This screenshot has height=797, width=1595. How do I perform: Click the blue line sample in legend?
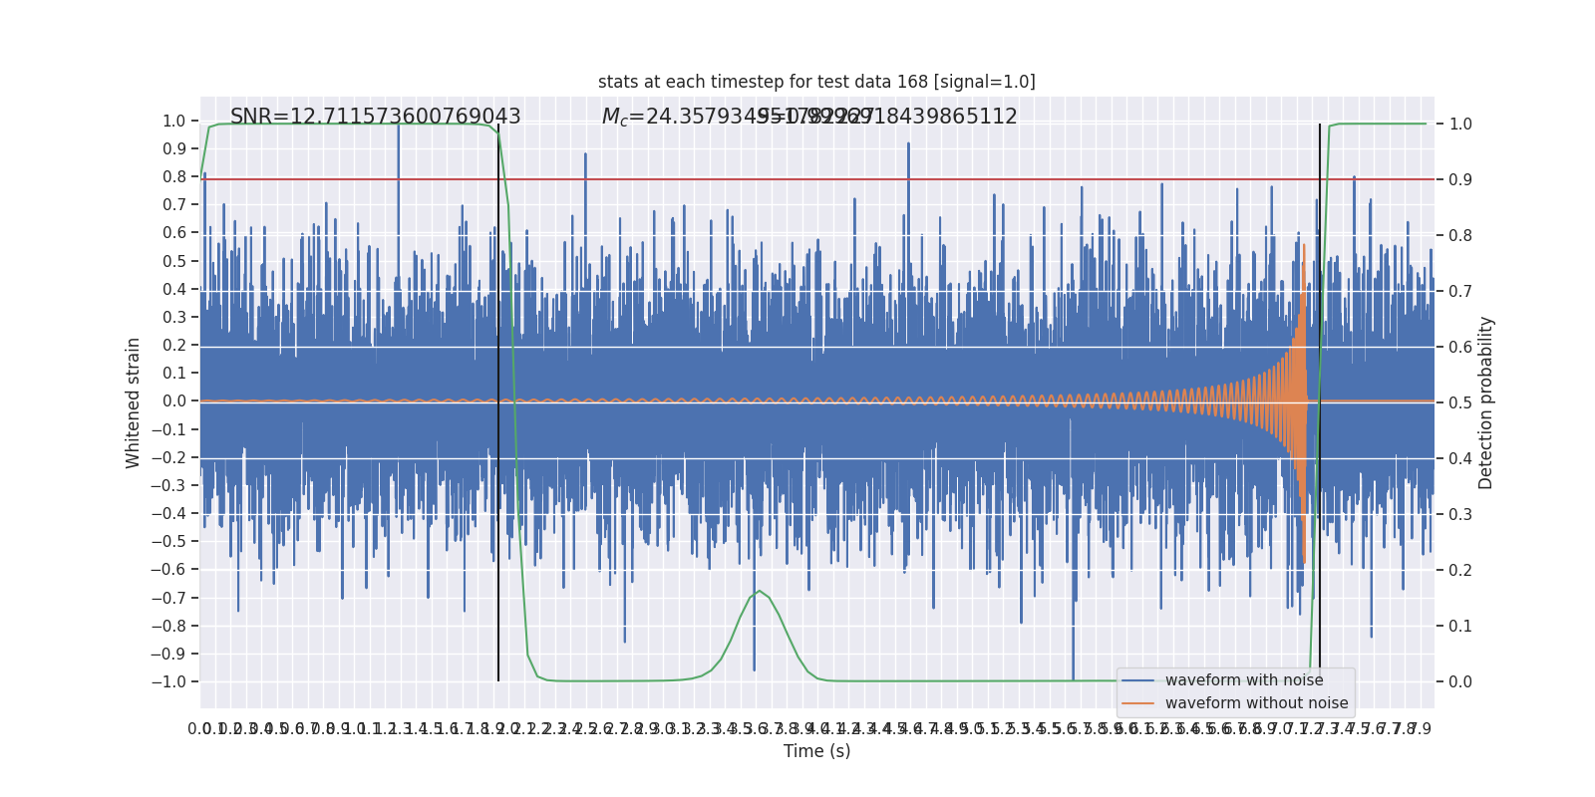(1138, 680)
